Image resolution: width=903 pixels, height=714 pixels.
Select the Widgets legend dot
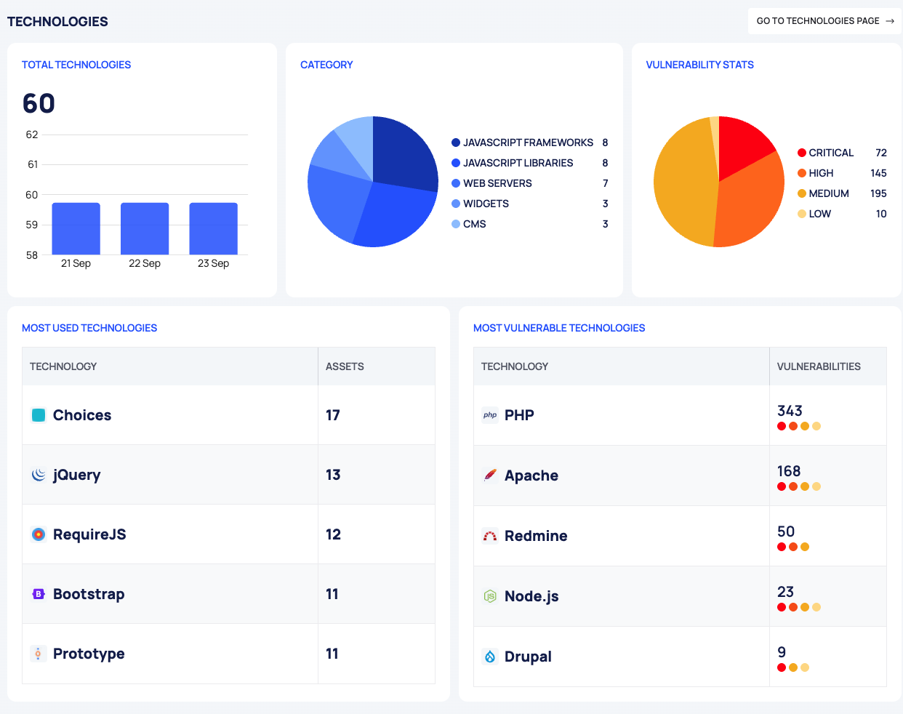click(456, 204)
